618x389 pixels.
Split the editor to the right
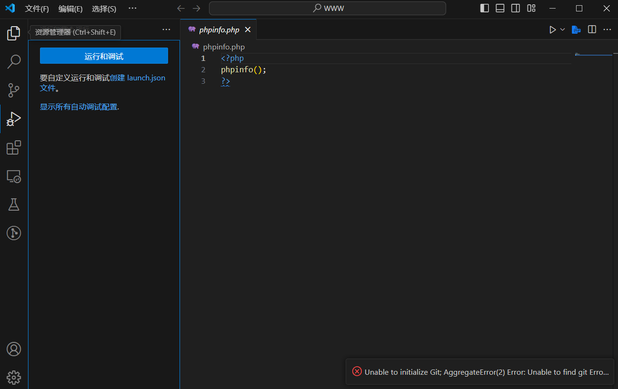[592, 29]
